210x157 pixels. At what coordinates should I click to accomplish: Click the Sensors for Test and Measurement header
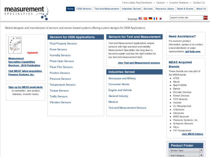coord(134,37)
